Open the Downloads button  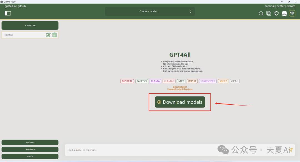(30, 150)
